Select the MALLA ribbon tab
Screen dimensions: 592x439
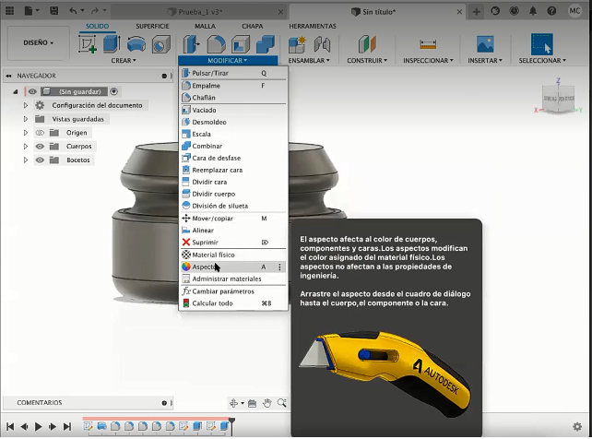[205, 26]
